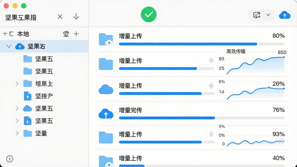Click the cloud upload icon beside 增量完传
Screen dimensions: 297x167
click(x=106, y=114)
